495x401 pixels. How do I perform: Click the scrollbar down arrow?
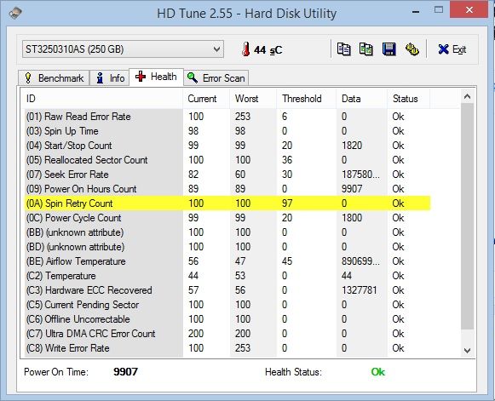[467, 350]
